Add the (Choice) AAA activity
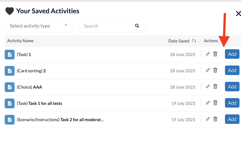This screenshot has width=241, height=144. pyautogui.click(x=232, y=87)
